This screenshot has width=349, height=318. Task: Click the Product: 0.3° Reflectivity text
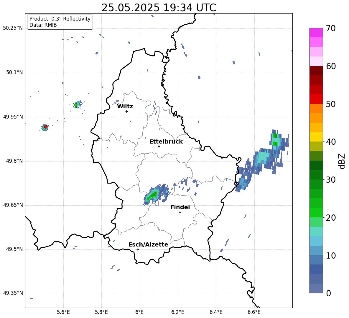[60, 19]
